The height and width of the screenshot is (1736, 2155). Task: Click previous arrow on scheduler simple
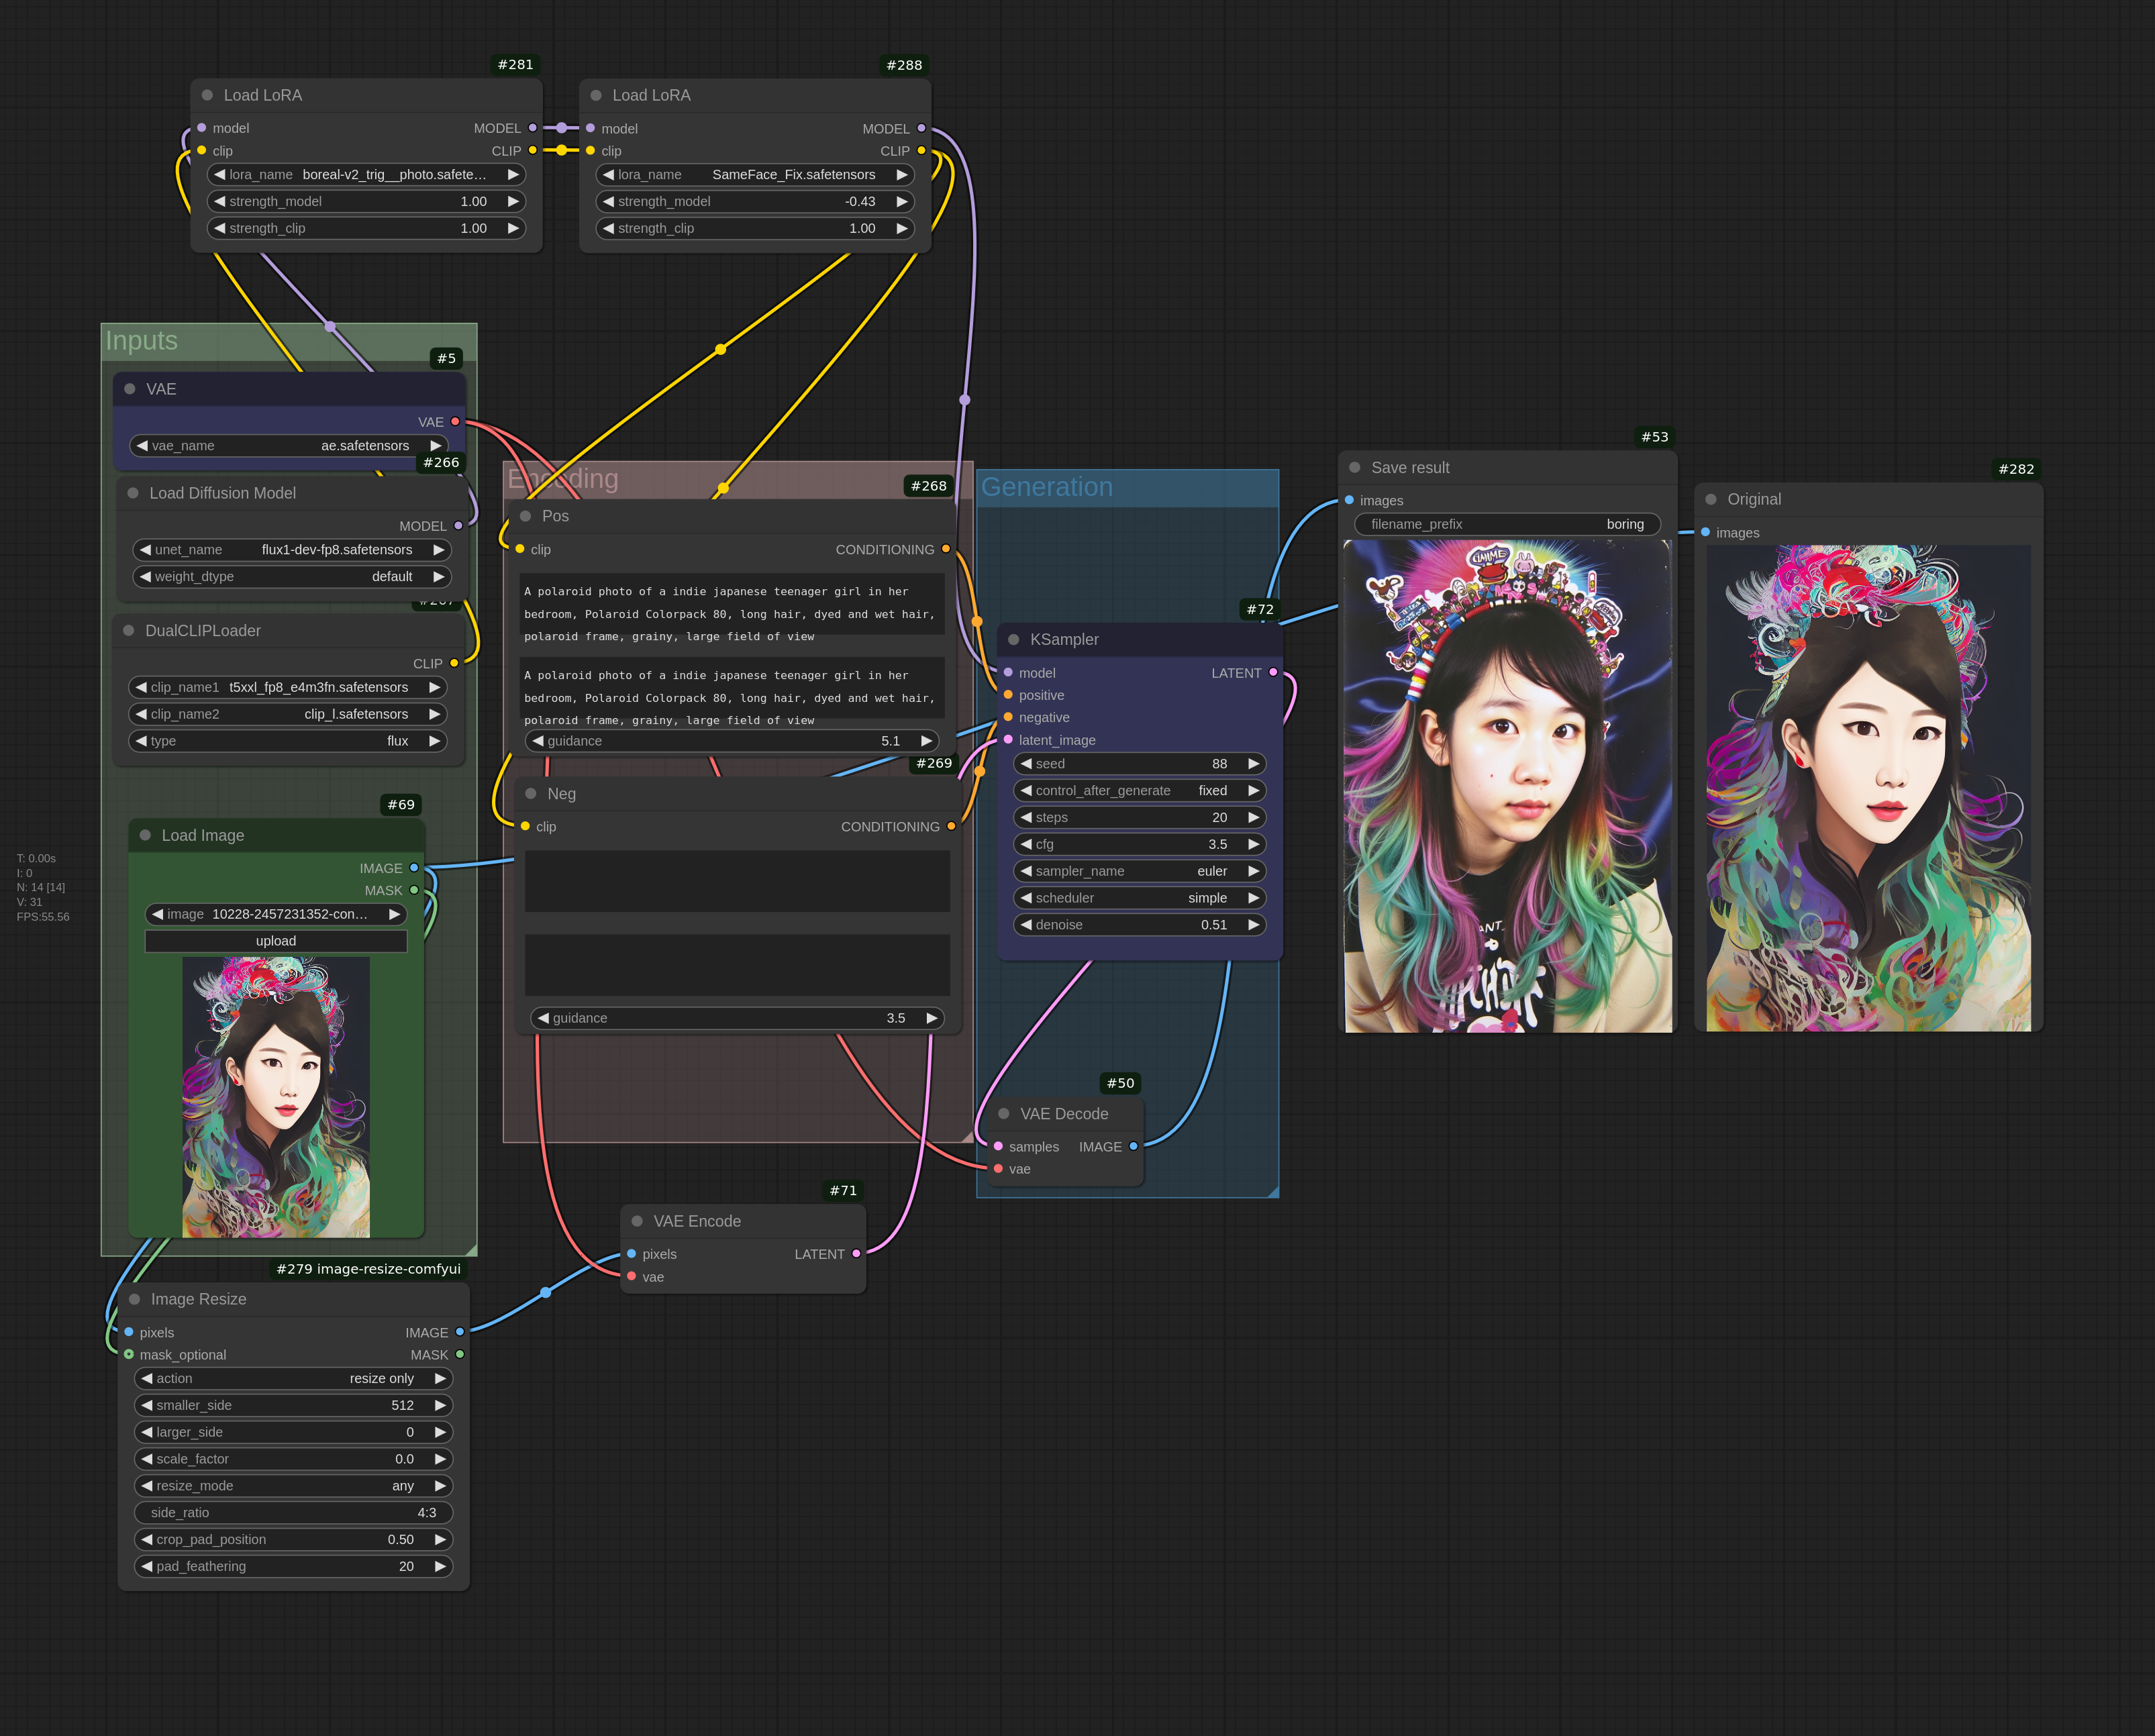coord(1026,898)
